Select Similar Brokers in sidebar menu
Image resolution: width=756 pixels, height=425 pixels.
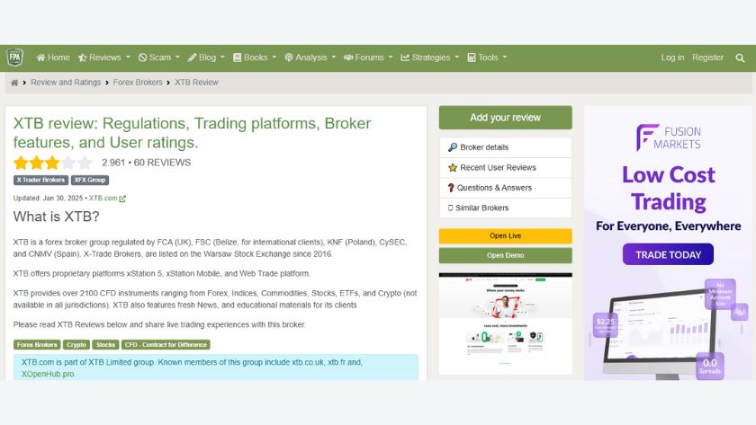(x=505, y=208)
